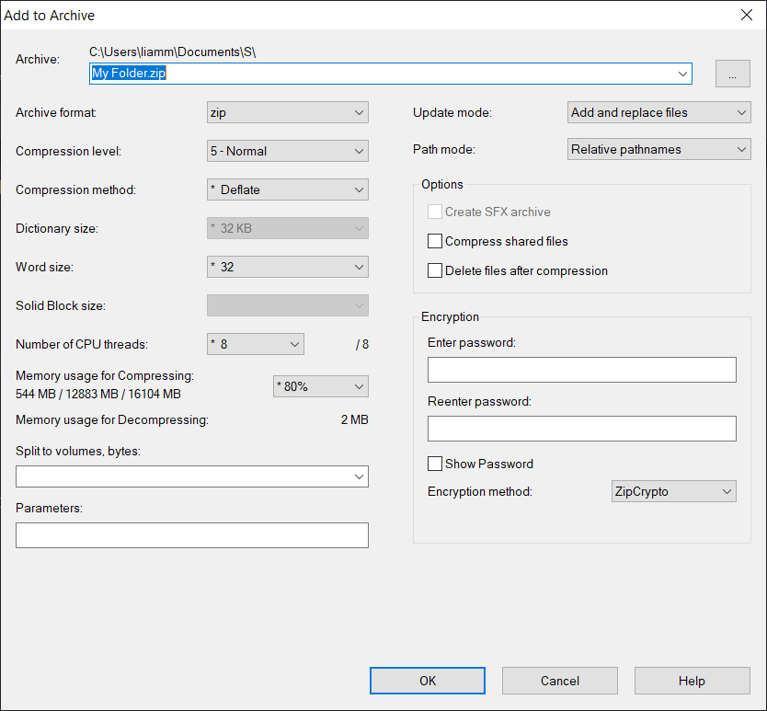Expand the Word size dropdown
Viewport: 767px width, 711px height.
[288, 267]
